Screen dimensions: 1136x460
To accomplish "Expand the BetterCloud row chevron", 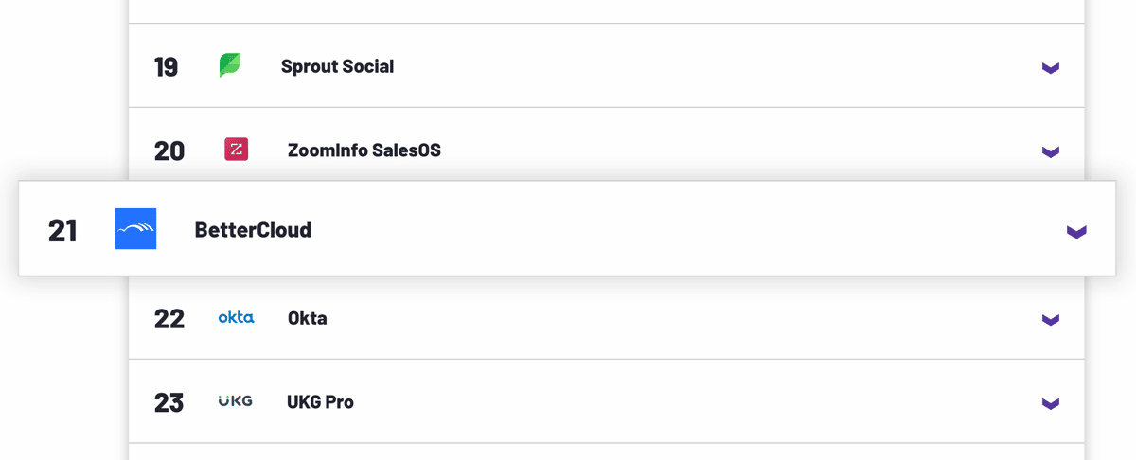I will click(1076, 232).
